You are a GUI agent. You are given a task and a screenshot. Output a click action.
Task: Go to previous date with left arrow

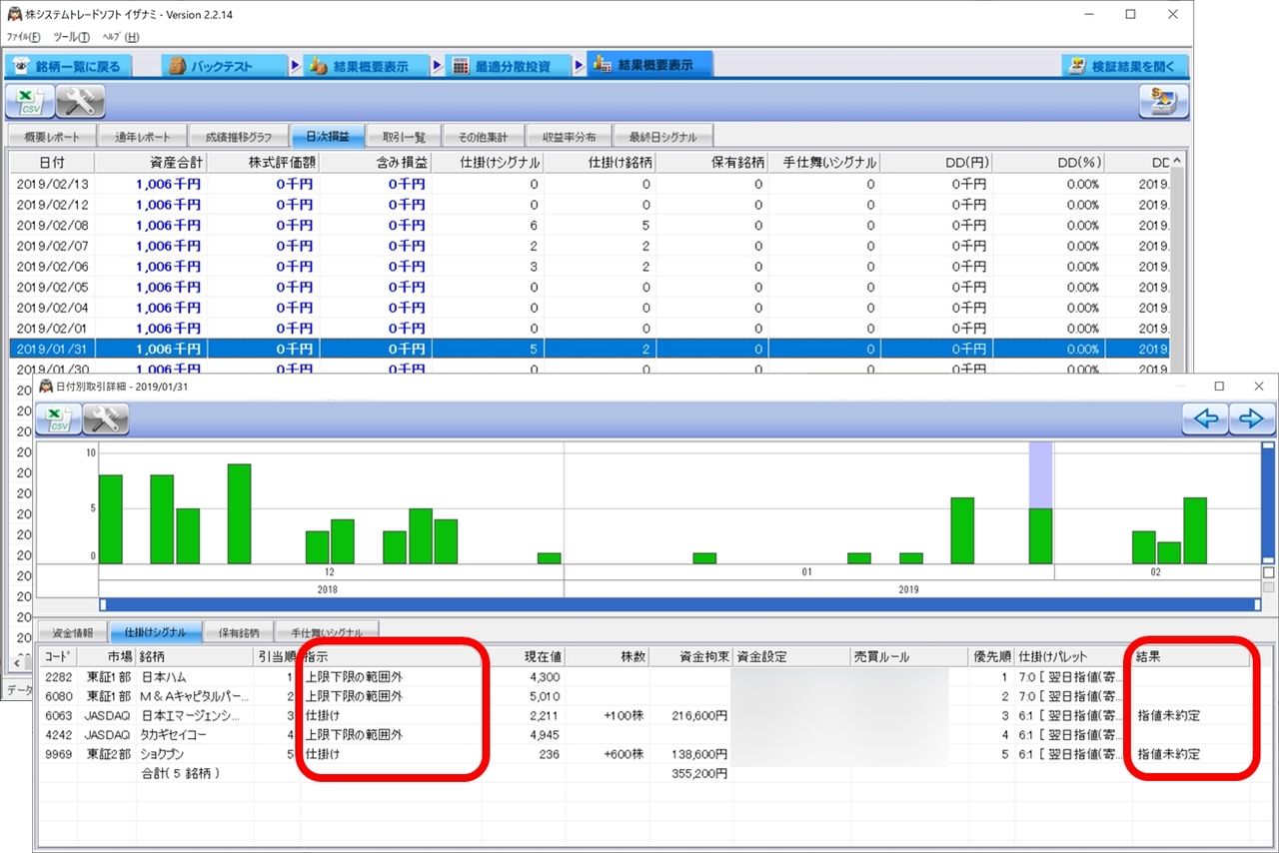tap(1205, 419)
